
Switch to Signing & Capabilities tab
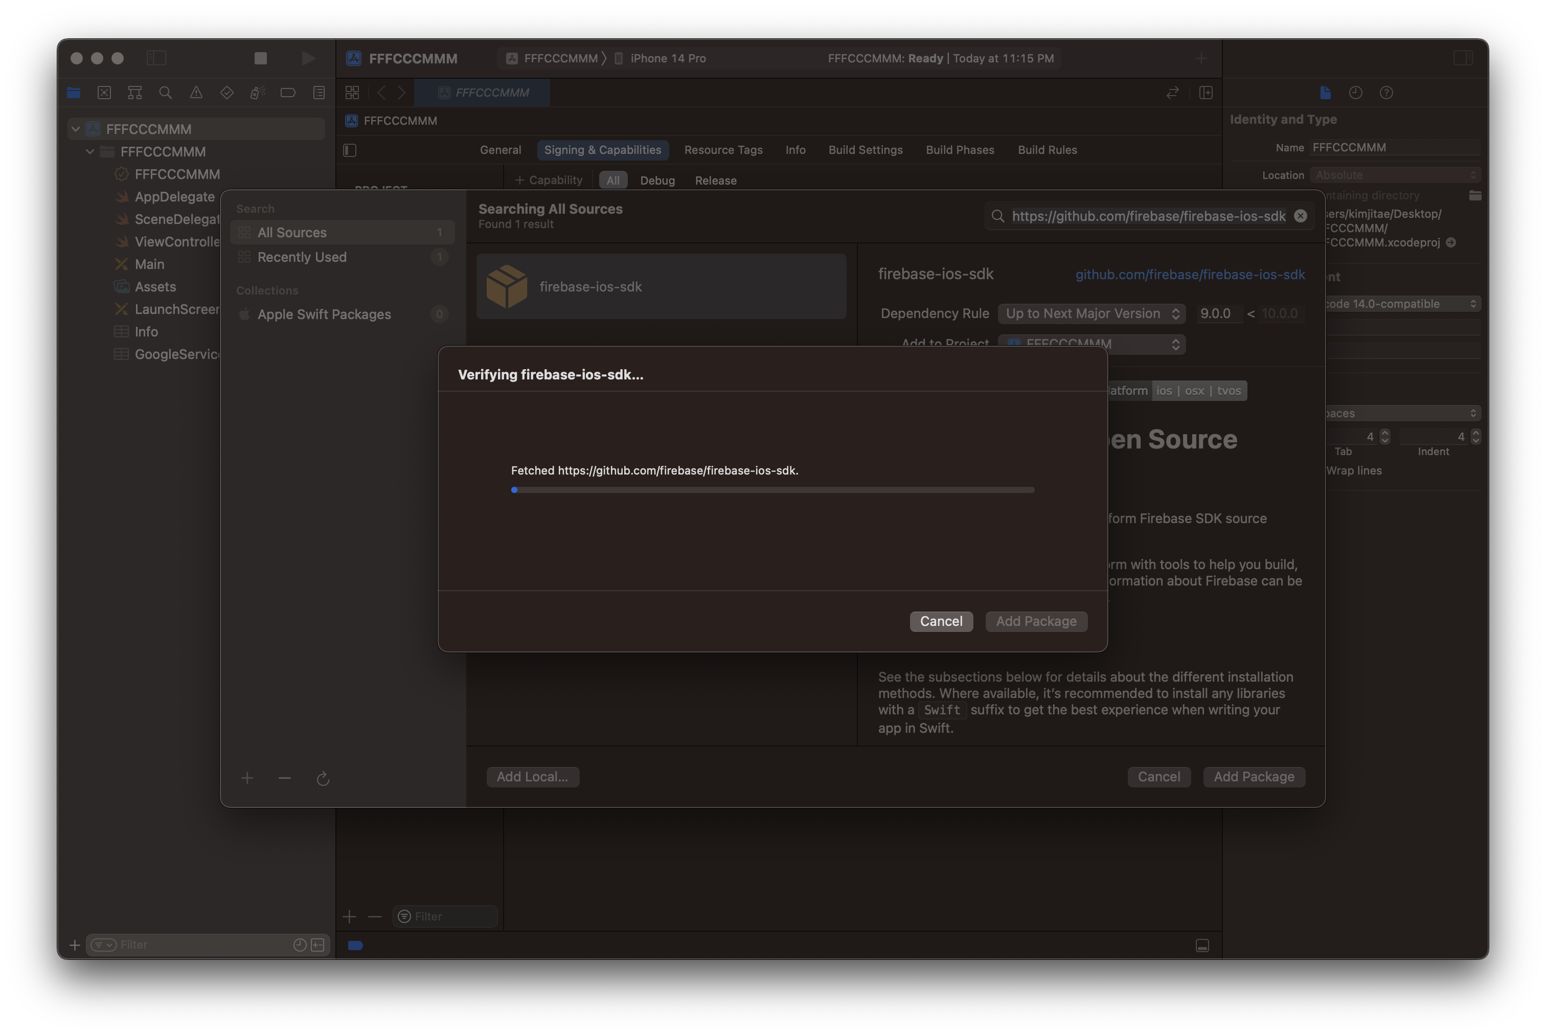pyautogui.click(x=602, y=150)
